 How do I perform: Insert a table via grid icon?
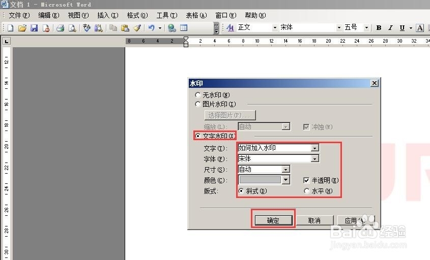click(x=184, y=28)
